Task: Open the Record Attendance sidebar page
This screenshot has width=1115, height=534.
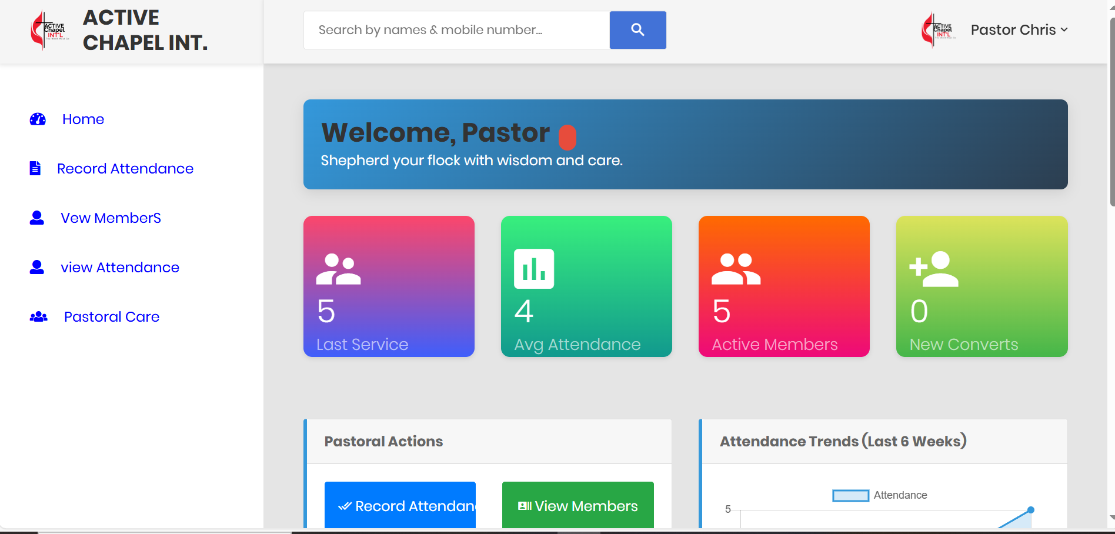Action: [x=125, y=168]
